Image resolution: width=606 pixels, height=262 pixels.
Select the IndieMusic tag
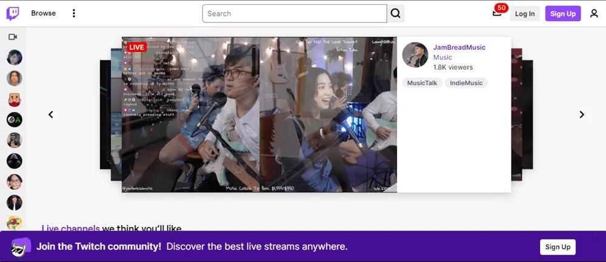tap(466, 83)
